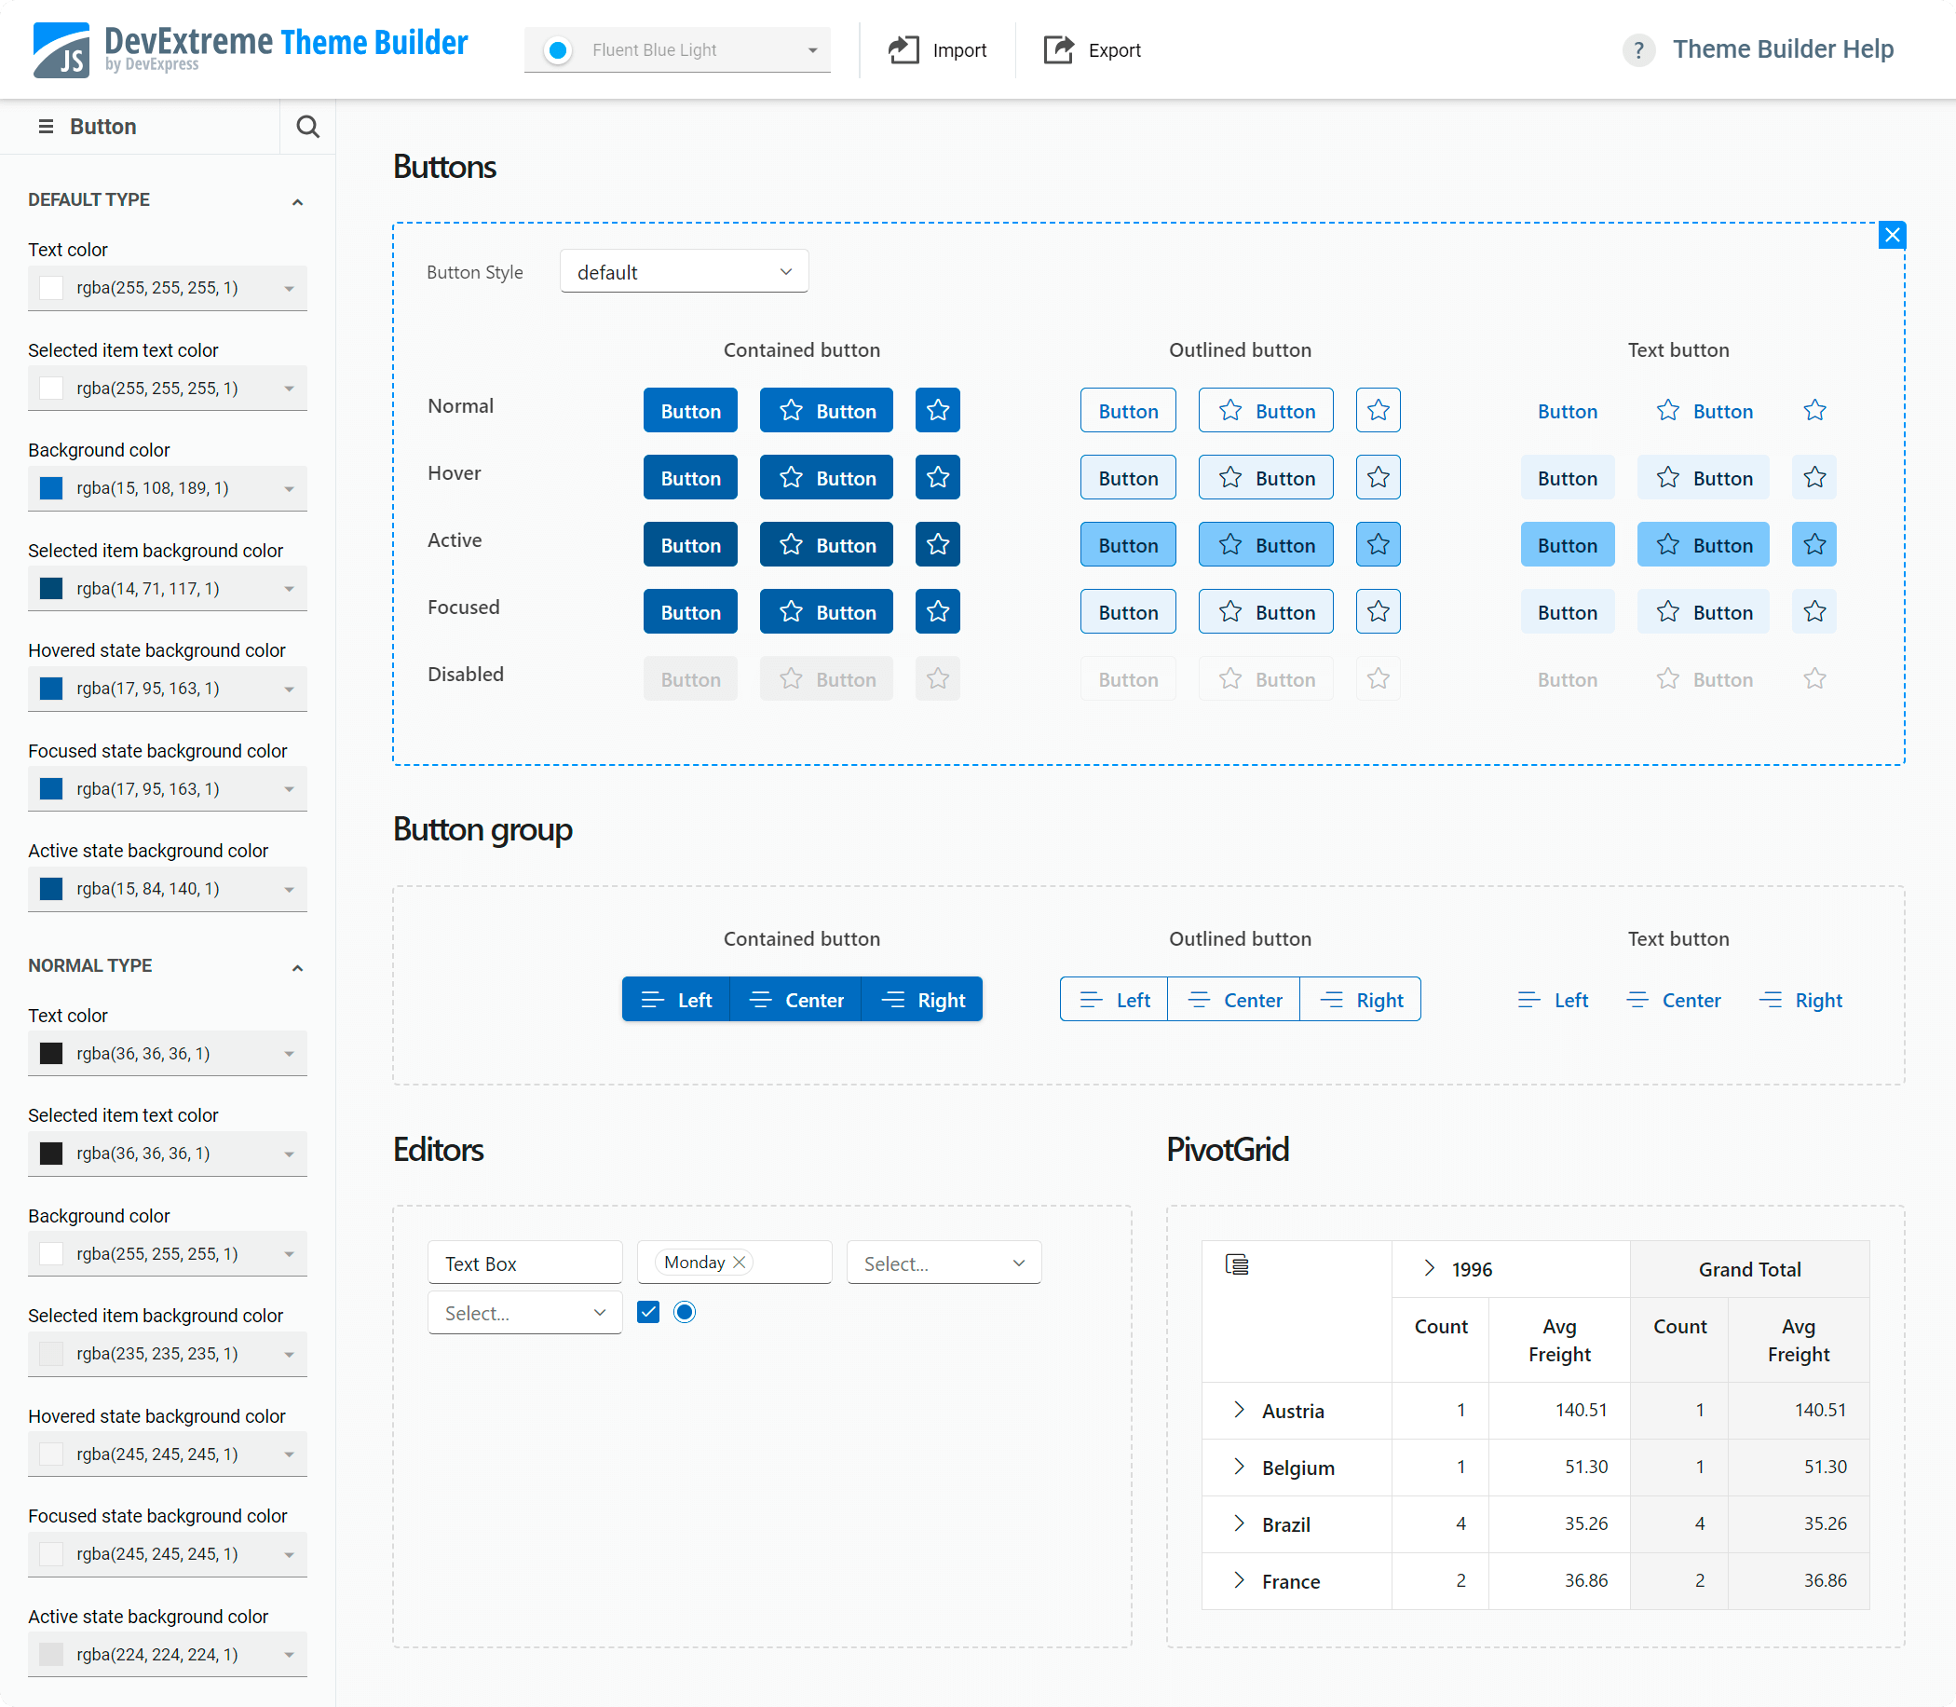Click the Export button in toolbar

pyautogui.click(x=1091, y=50)
